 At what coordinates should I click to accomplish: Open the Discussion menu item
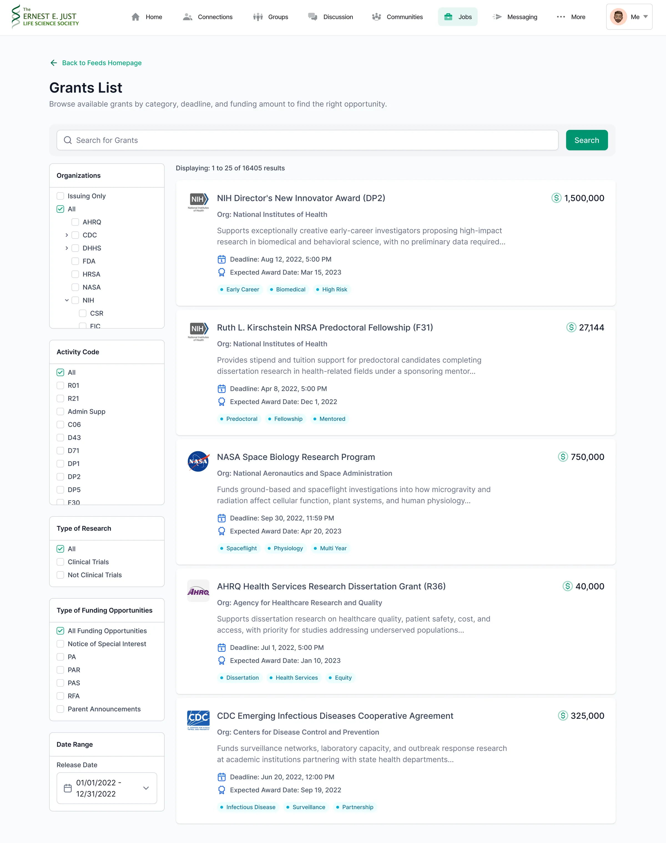point(330,17)
